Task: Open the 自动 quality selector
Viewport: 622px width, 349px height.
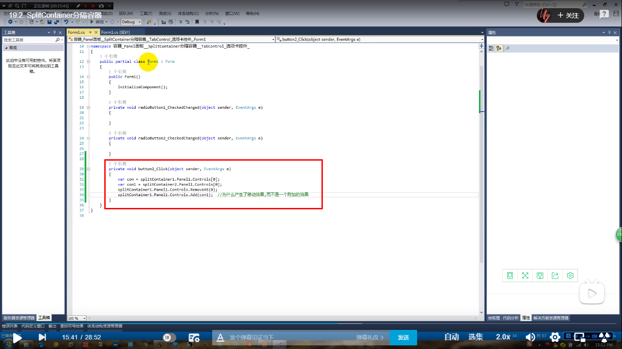Action: pos(452,337)
